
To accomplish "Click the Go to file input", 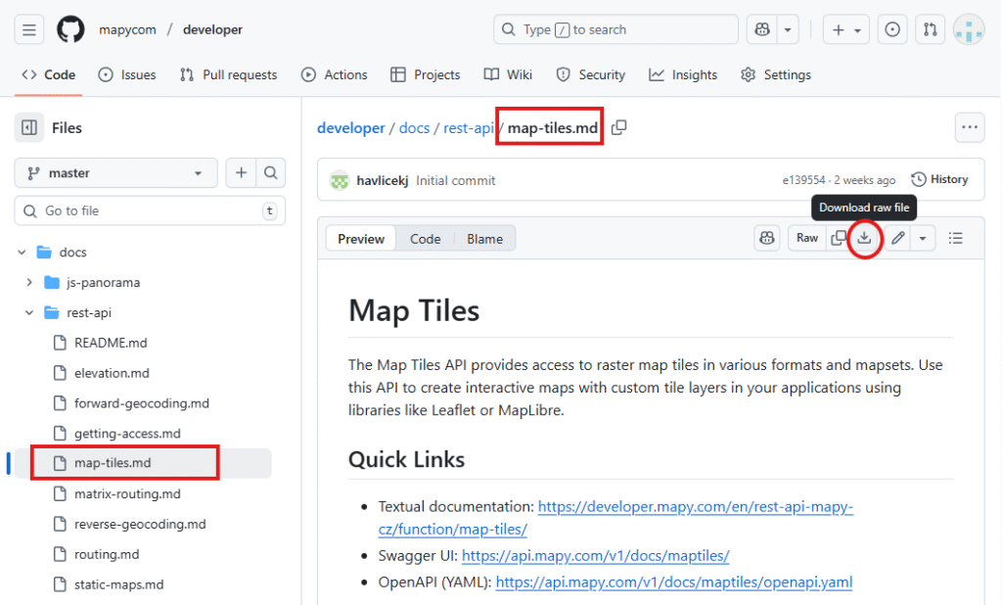I will [x=147, y=210].
